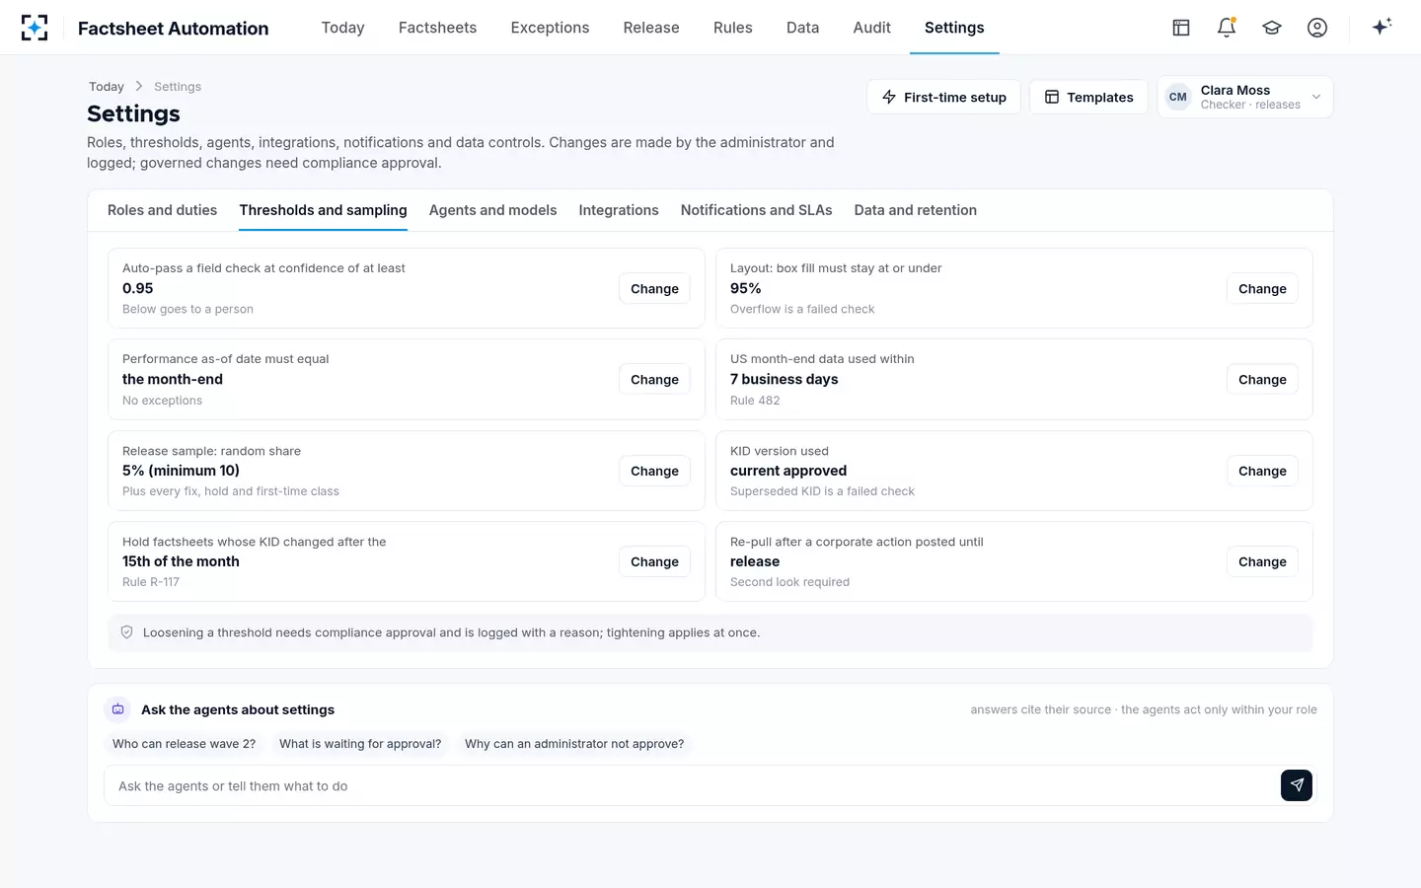The width and height of the screenshot is (1421, 888).
Task: Open the Exceptions nav item
Action: pyautogui.click(x=550, y=28)
